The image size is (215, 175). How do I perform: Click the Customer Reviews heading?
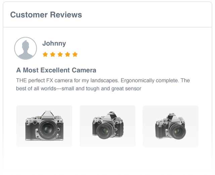(46, 15)
